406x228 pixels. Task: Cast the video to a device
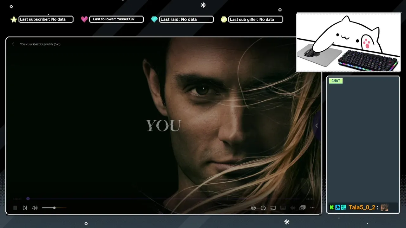(273, 208)
